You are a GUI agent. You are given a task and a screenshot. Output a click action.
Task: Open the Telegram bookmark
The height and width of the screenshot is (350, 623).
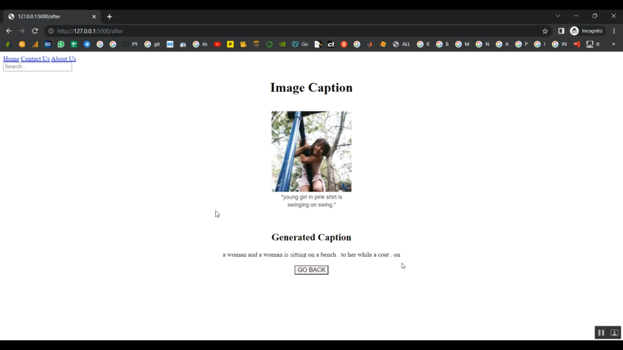[87, 44]
